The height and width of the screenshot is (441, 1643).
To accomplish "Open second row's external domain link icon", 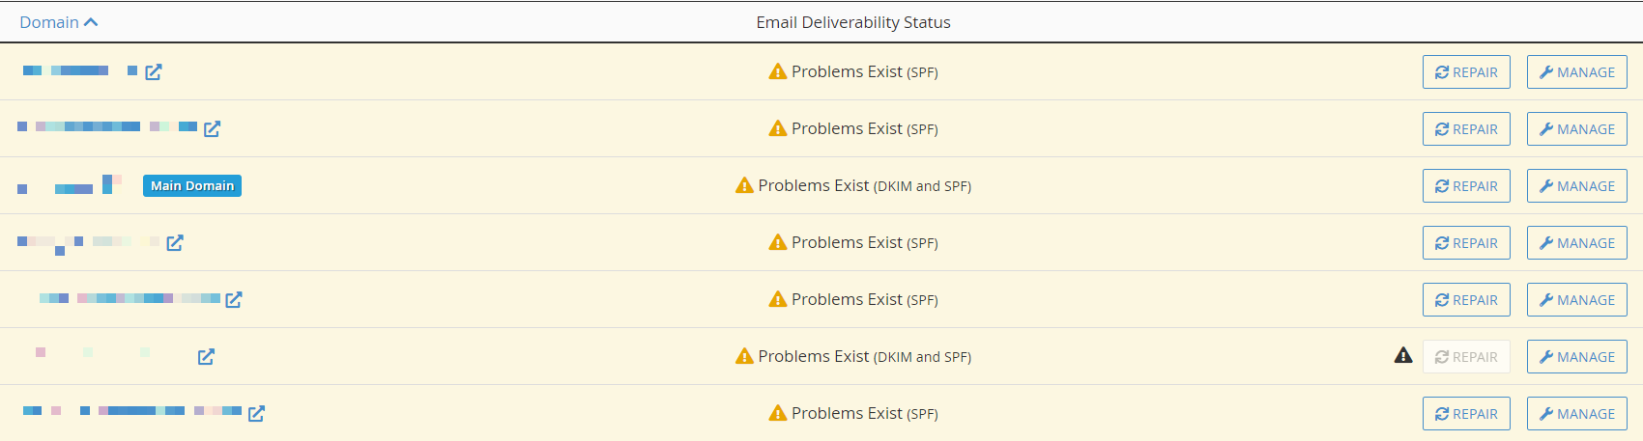I will tap(213, 128).
